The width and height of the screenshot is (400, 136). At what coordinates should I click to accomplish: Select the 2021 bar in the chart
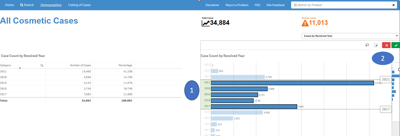[292, 83]
